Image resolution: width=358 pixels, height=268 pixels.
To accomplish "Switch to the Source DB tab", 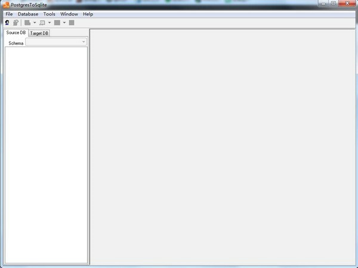I will tap(16, 33).
